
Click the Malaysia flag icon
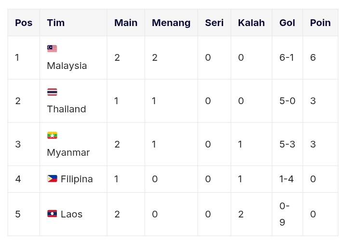pyautogui.click(x=52, y=49)
